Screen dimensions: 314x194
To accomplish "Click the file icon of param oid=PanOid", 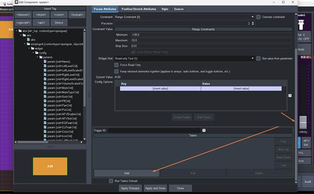I will point(45,106).
